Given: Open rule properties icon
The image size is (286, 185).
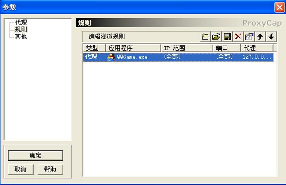Looking at the screenshot, I should point(249,37).
